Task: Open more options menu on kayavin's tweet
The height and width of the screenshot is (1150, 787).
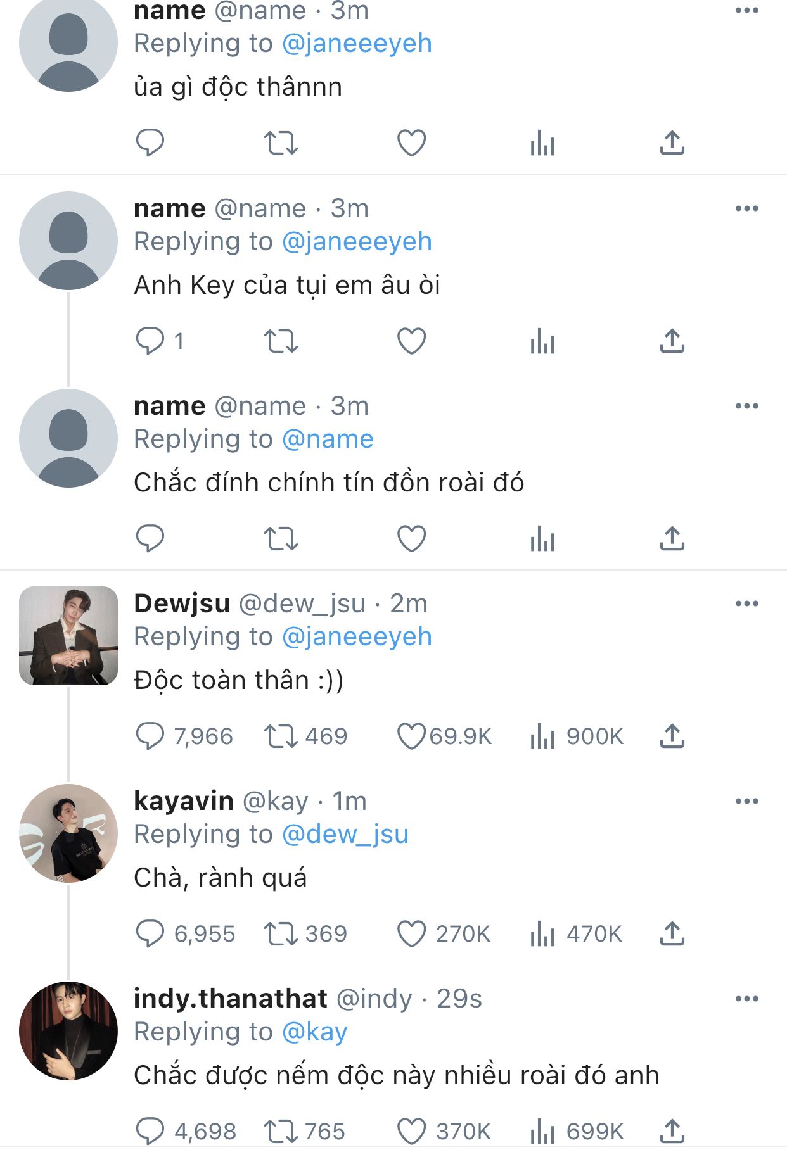Action: [x=746, y=801]
